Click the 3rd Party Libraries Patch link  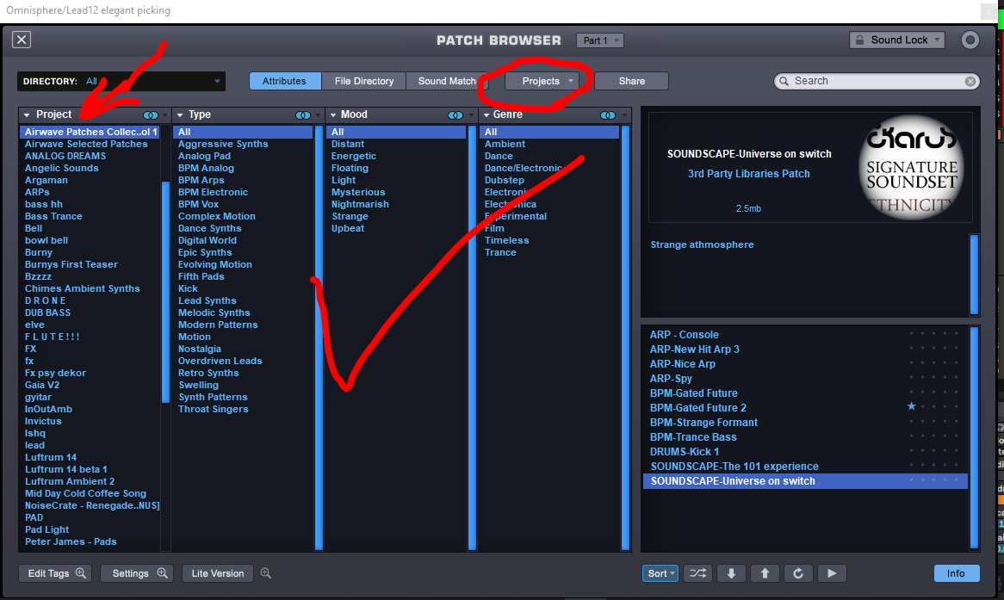[x=748, y=174]
